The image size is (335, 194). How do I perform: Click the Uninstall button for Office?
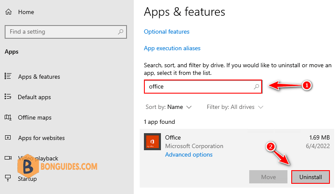click(x=310, y=177)
